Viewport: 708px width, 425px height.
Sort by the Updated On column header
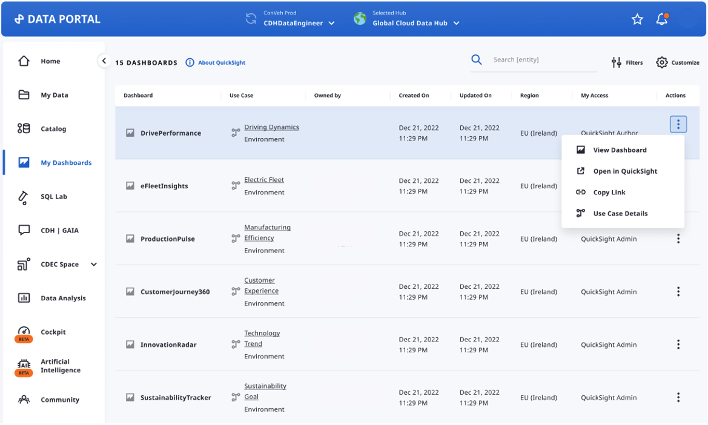point(475,96)
